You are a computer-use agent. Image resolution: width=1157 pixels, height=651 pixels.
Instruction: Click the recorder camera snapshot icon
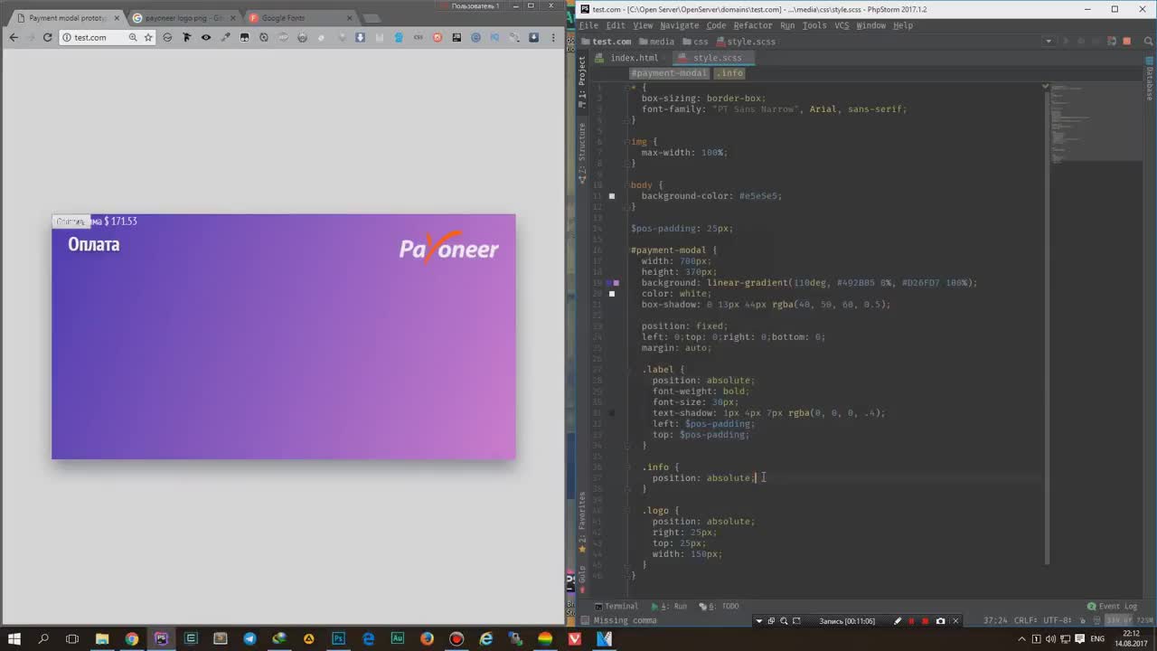(x=941, y=621)
